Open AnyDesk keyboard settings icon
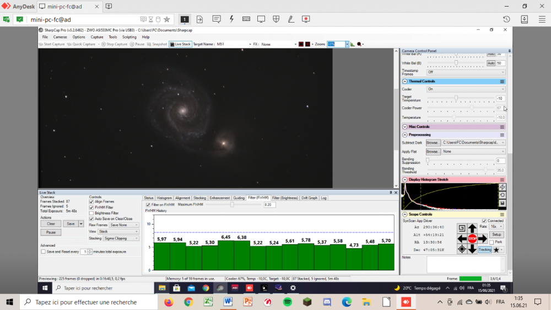This screenshot has width=551, height=310. coord(246,19)
